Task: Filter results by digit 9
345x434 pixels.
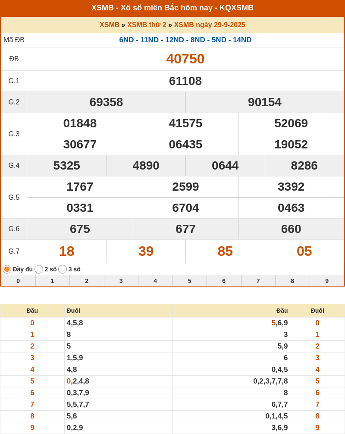Action: [x=327, y=281]
